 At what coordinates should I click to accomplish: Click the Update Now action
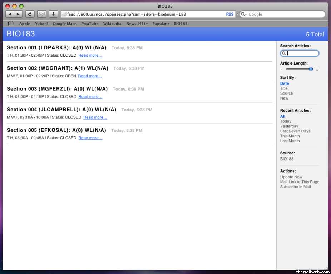click(x=291, y=177)
